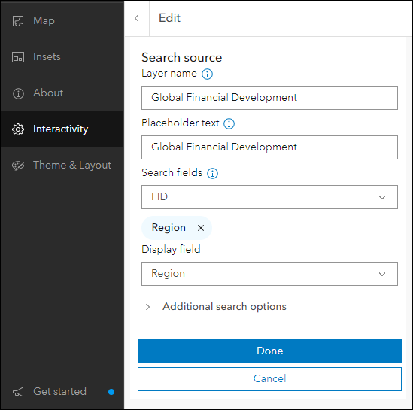Click the Theme & Layout palette icon

tap(18, 166)
